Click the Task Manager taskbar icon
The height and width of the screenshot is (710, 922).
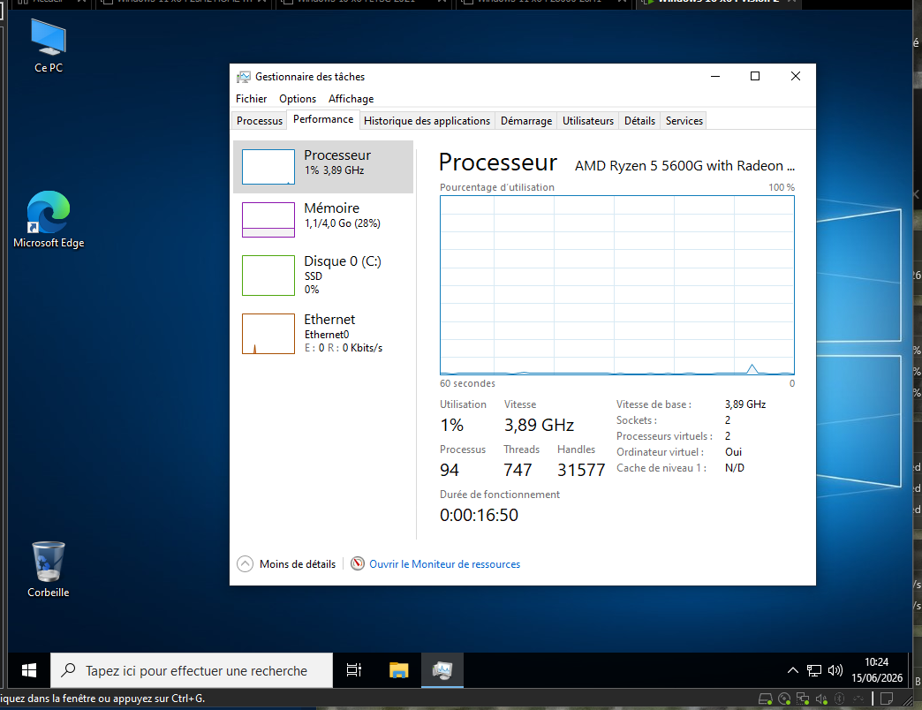(442, 670)
